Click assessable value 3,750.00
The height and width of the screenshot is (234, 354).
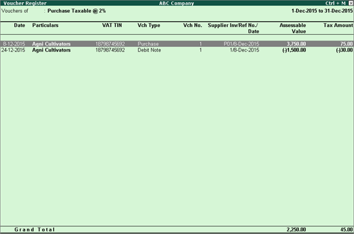point(296,44)
